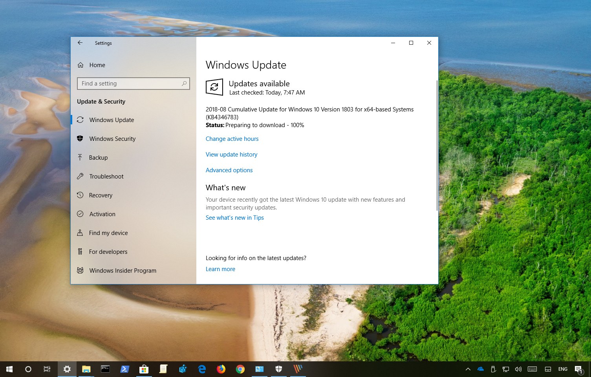This screenshot has height=377, width=591.
Task: Click the Home icon in Settings
Action: point(80,65)
